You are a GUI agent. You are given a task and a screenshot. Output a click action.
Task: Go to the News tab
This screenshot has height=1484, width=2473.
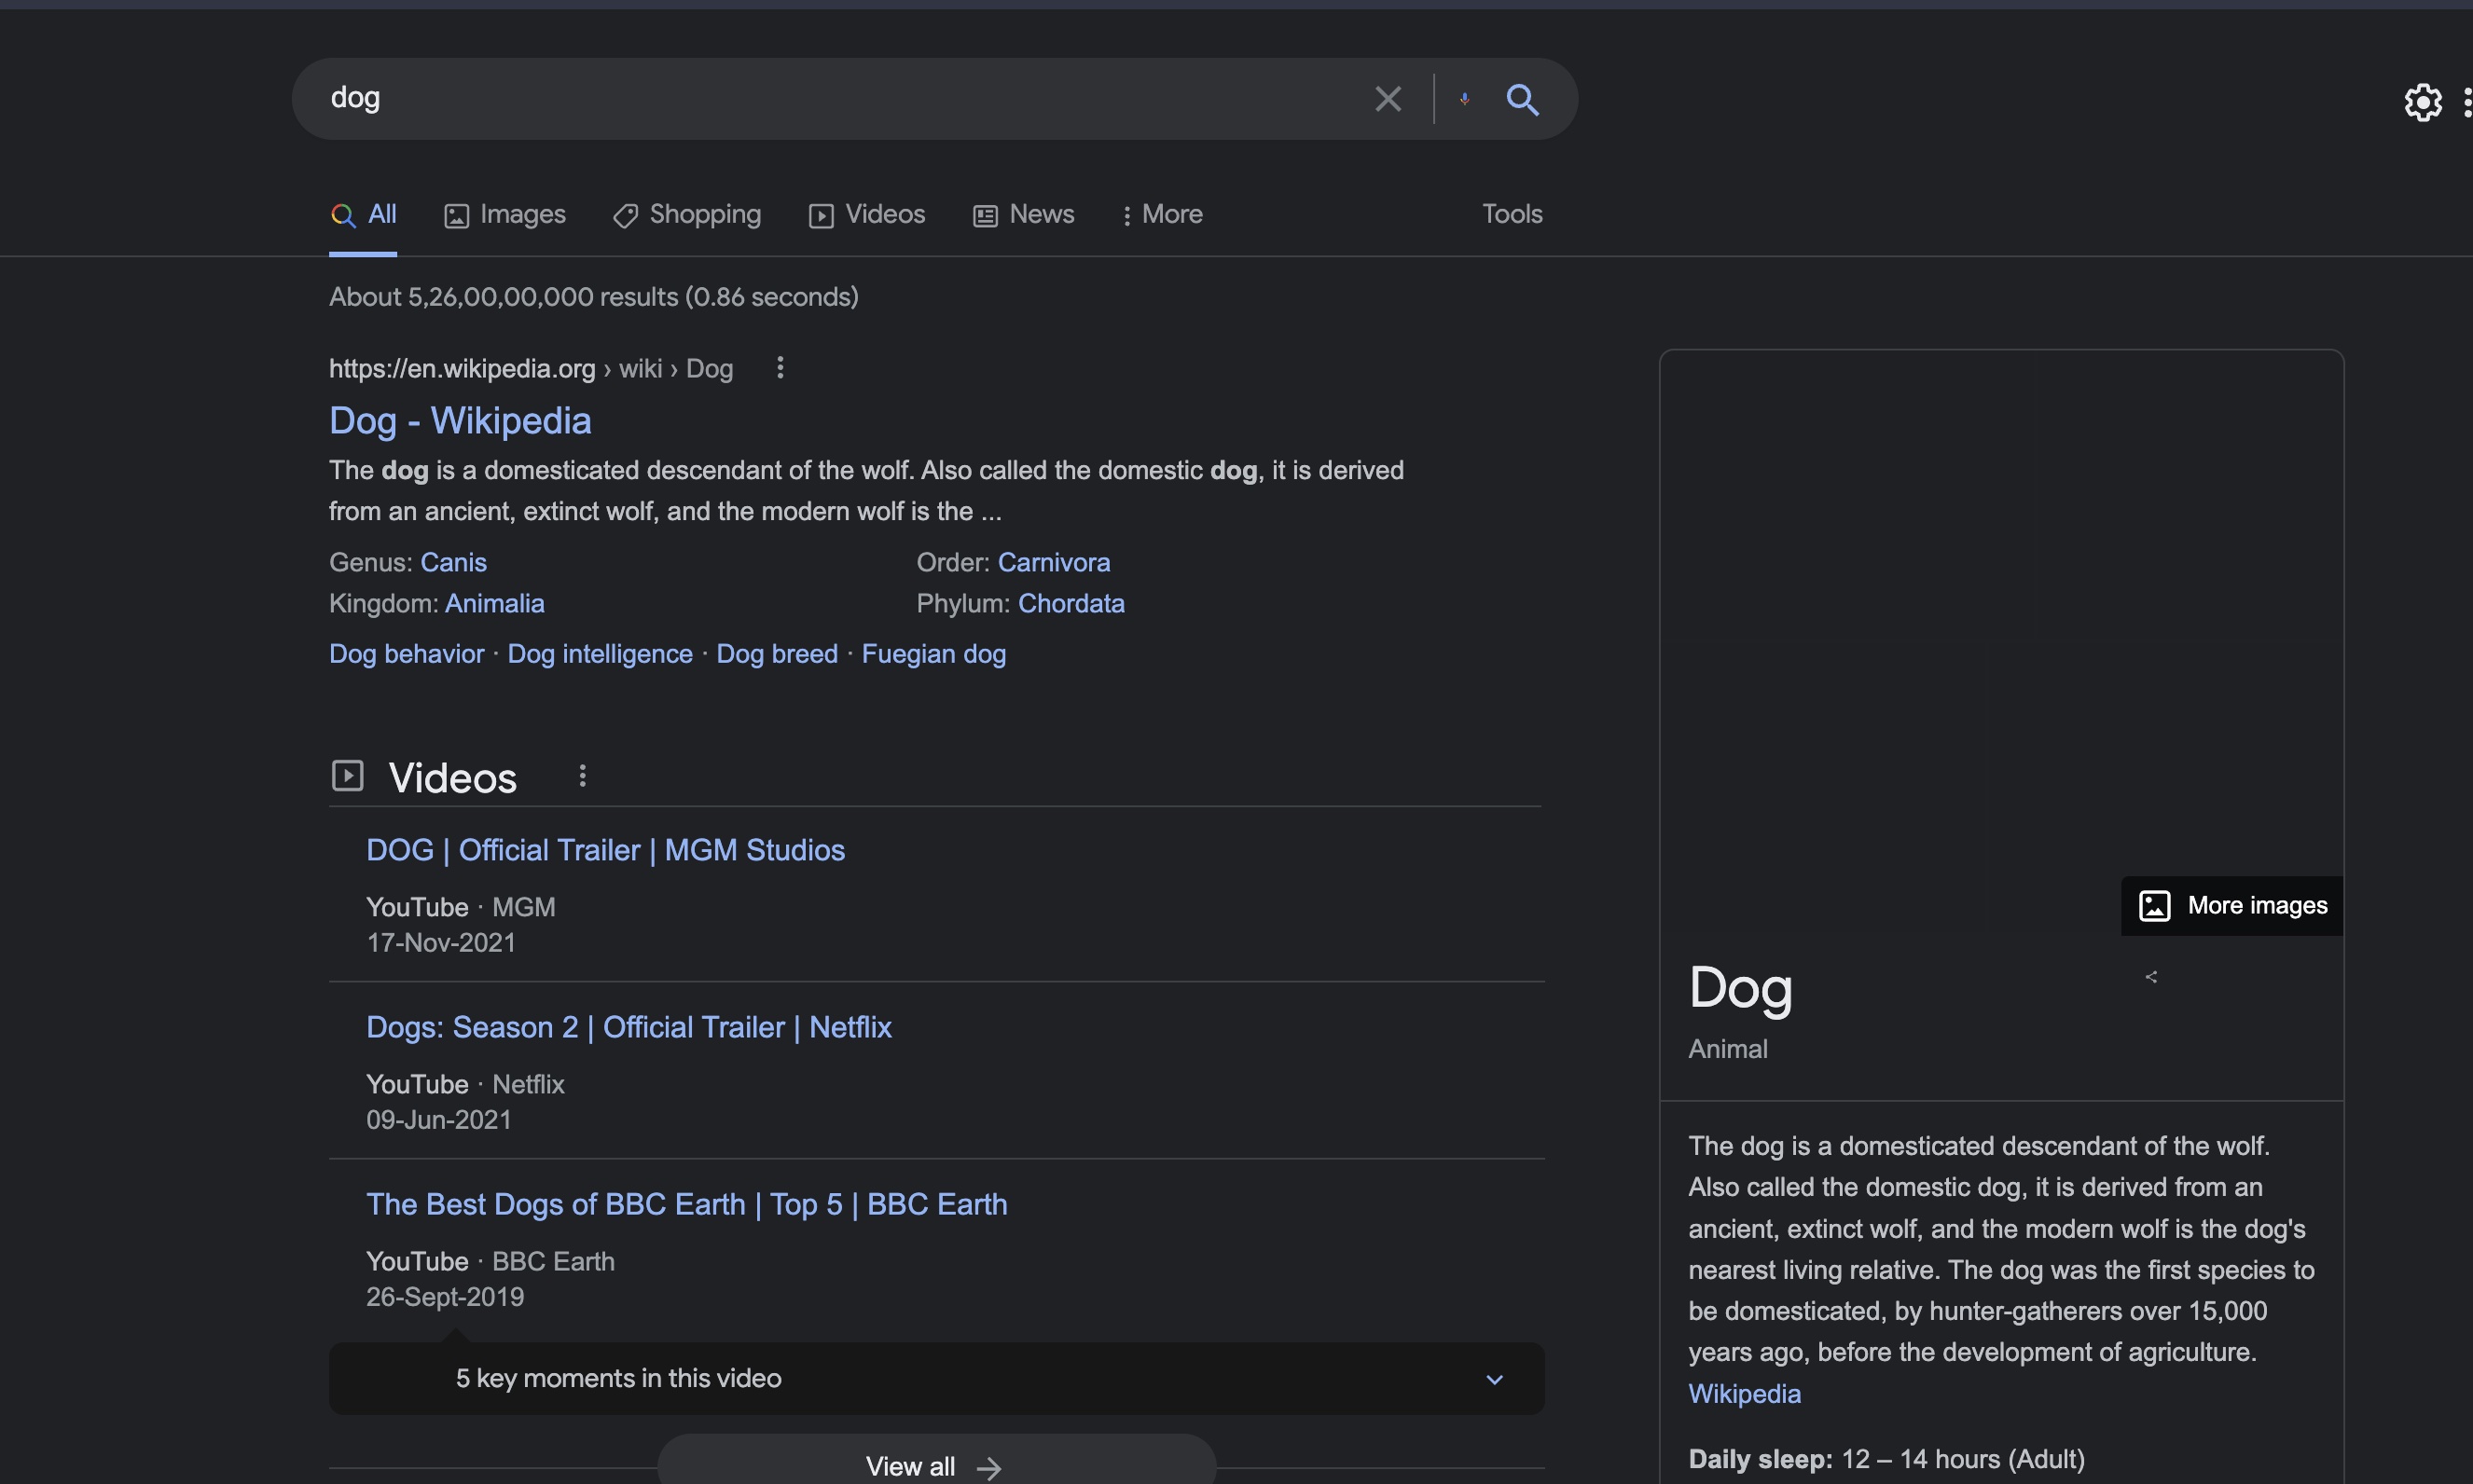[1023, 214]
